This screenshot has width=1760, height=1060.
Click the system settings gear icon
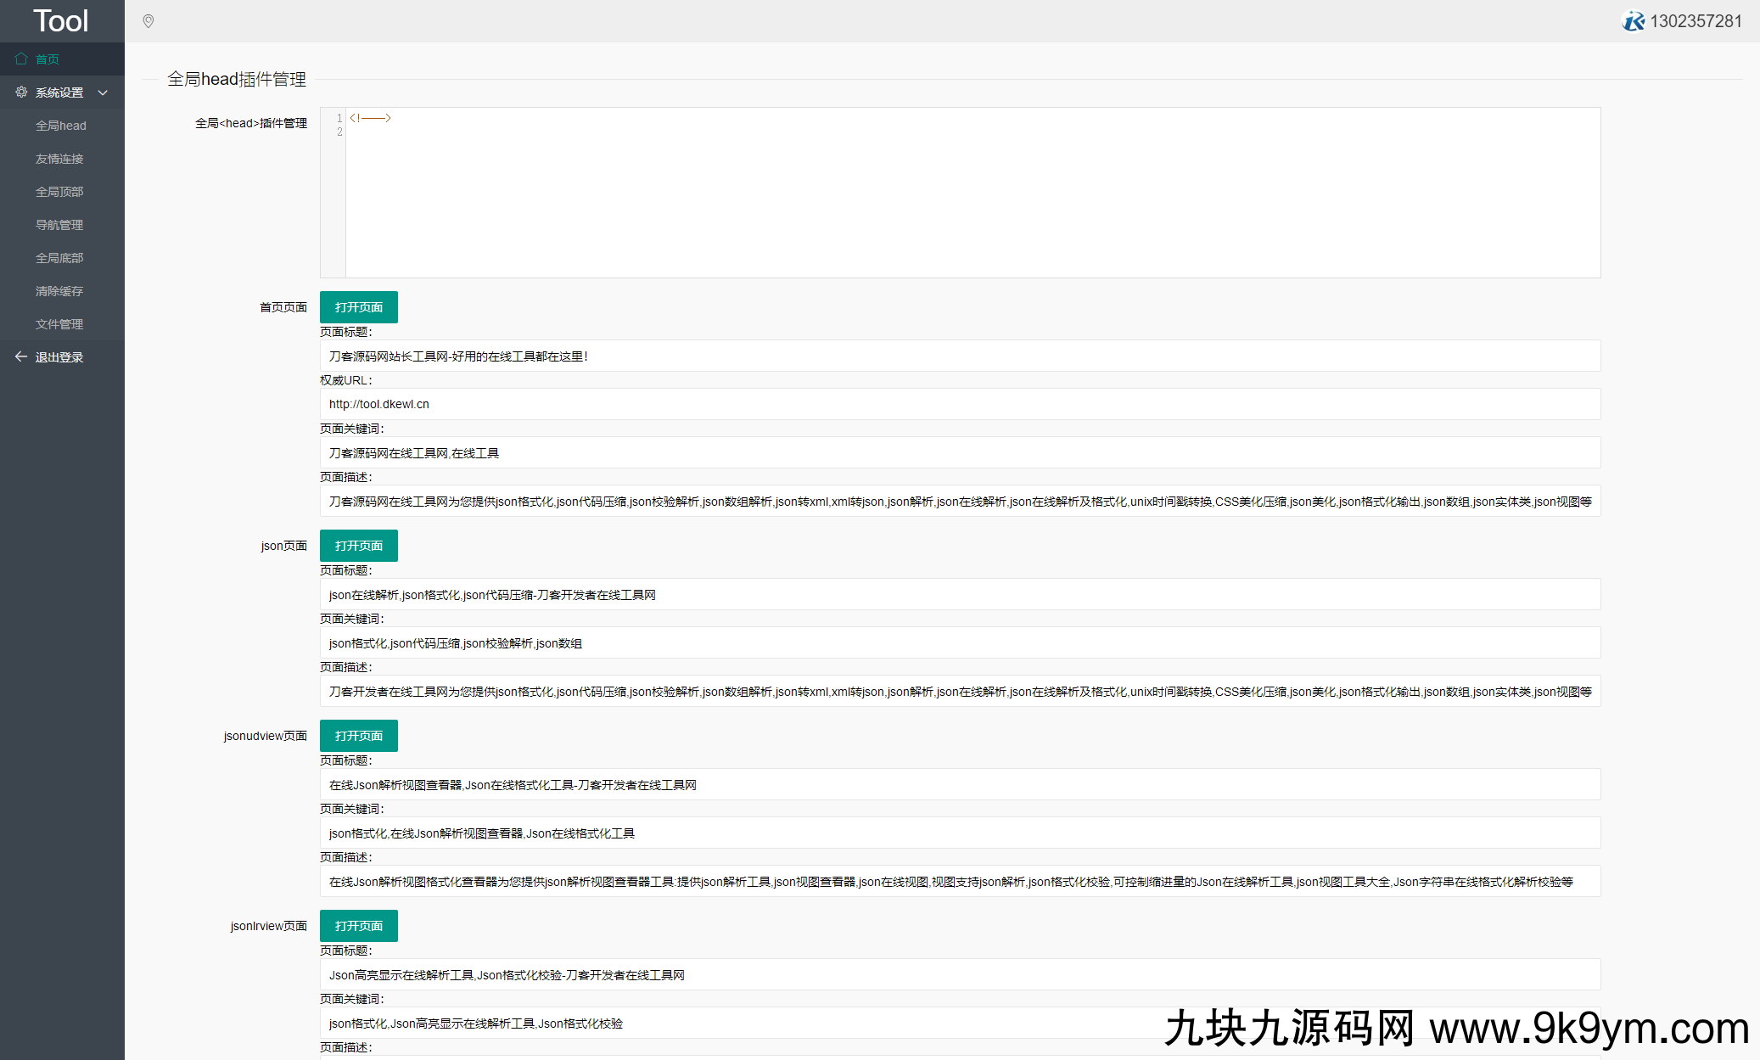coord(21,92)
